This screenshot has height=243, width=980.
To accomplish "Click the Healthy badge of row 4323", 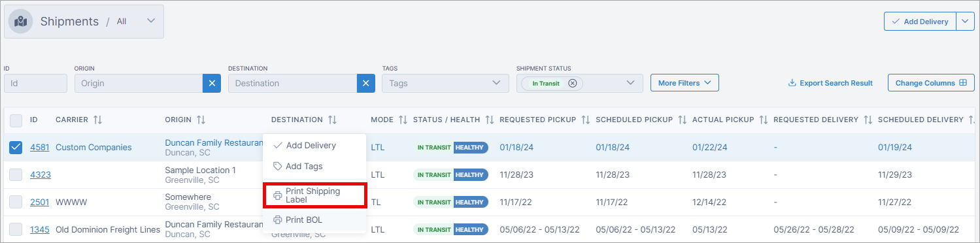I will [471, 175].
